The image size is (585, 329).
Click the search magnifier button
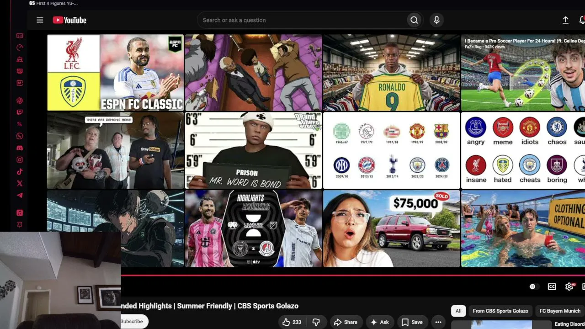(414, 20)
